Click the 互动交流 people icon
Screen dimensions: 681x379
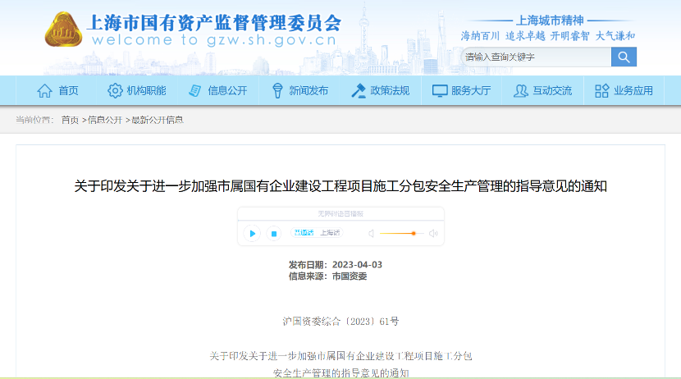tap(520, 90)
